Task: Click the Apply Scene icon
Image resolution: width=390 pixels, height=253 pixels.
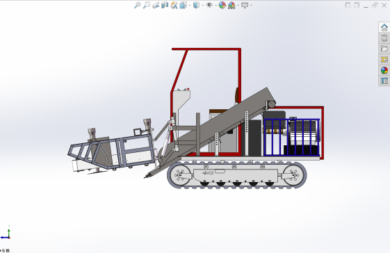Action: pyautogui.click(x=231, y=5)
